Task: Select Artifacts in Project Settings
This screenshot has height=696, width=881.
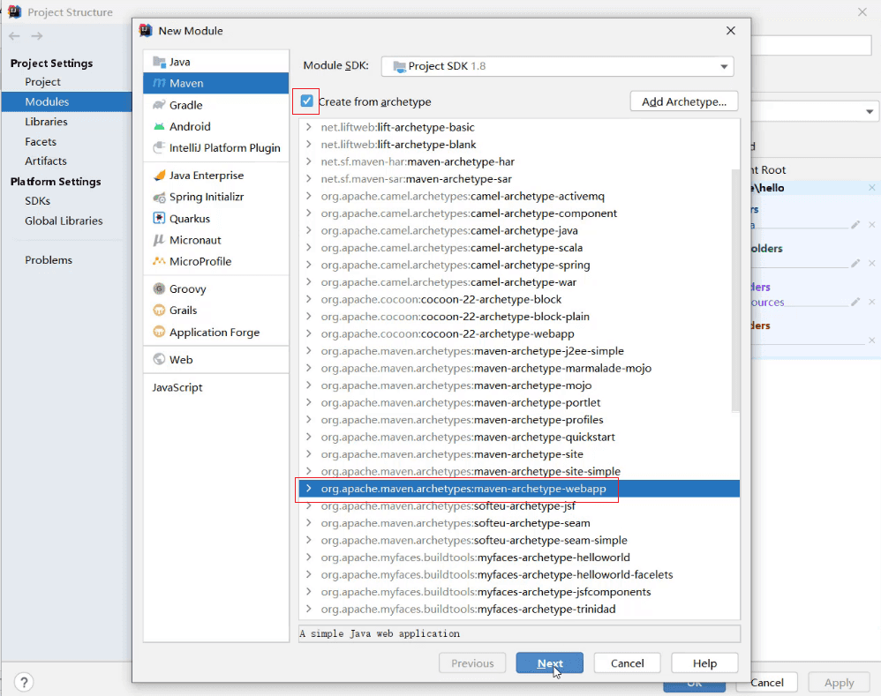Action: tap(46, 161)
